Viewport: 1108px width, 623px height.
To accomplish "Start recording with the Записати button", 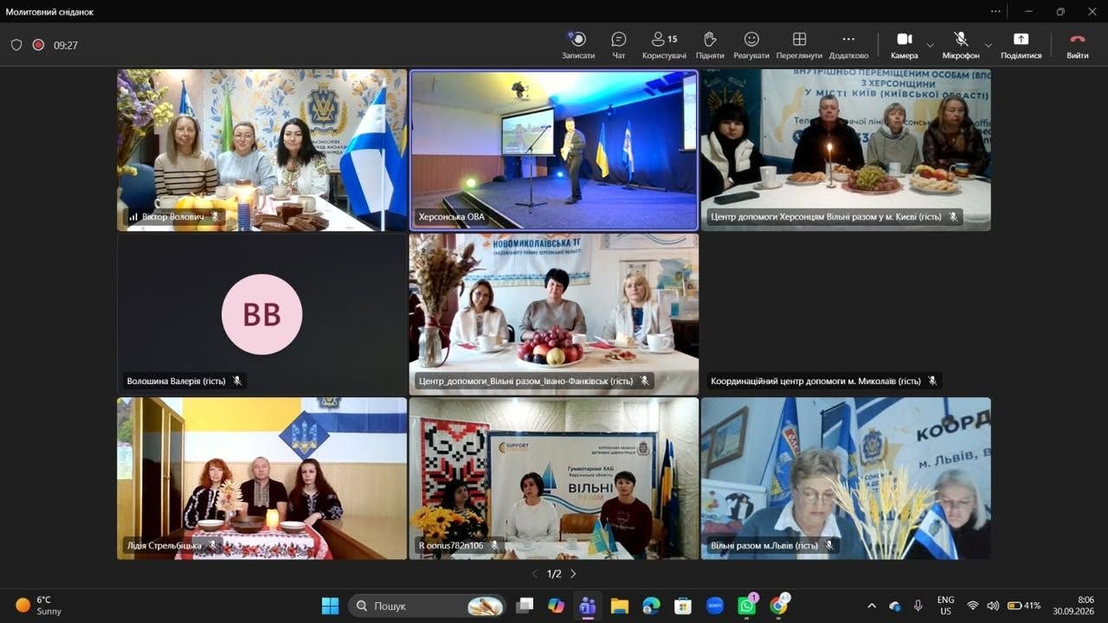I will click(x=578, y=45).
